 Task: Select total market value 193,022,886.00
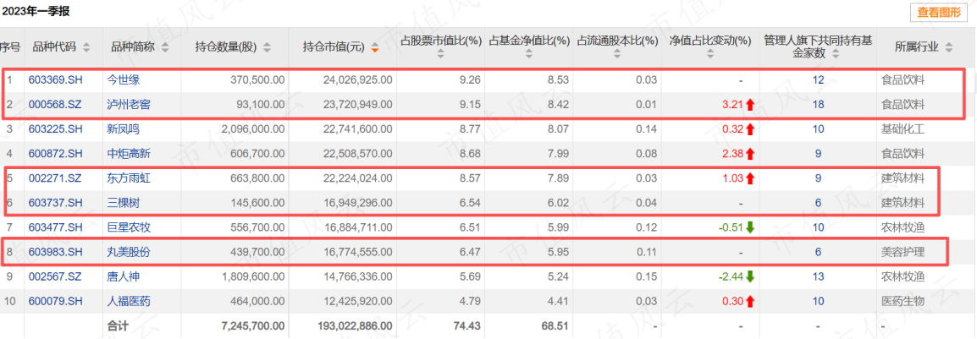(x=356, y=325)
